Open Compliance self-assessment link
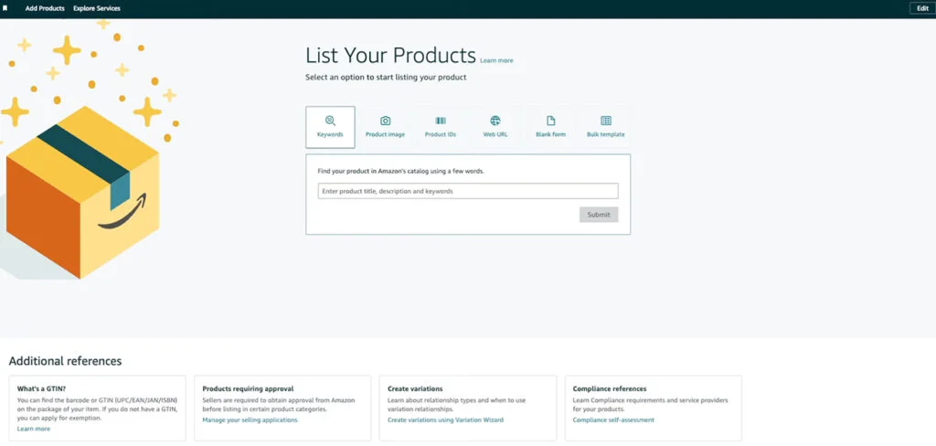This screenshot has width=936, height=446. [613, 419]
